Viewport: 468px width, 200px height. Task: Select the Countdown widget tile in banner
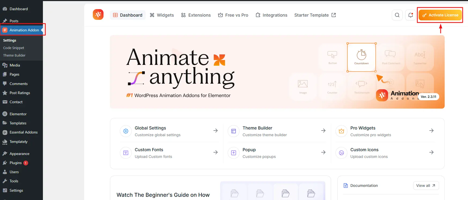(362, 57)
